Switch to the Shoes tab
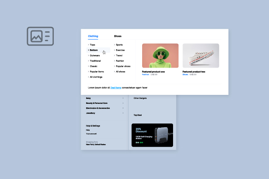The width and height of the screenshot is (269, 179). tap(117, 36)
